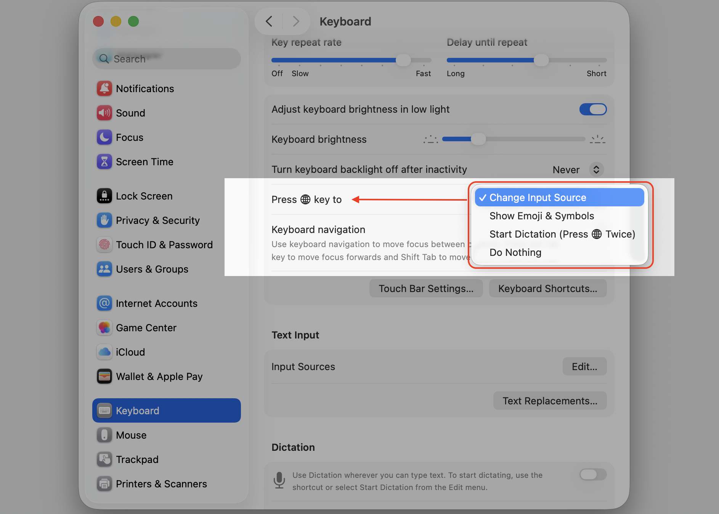The image size is (719, 514).
Task: Open the Mouse icon in sidebar
Action: pos(104,435)
